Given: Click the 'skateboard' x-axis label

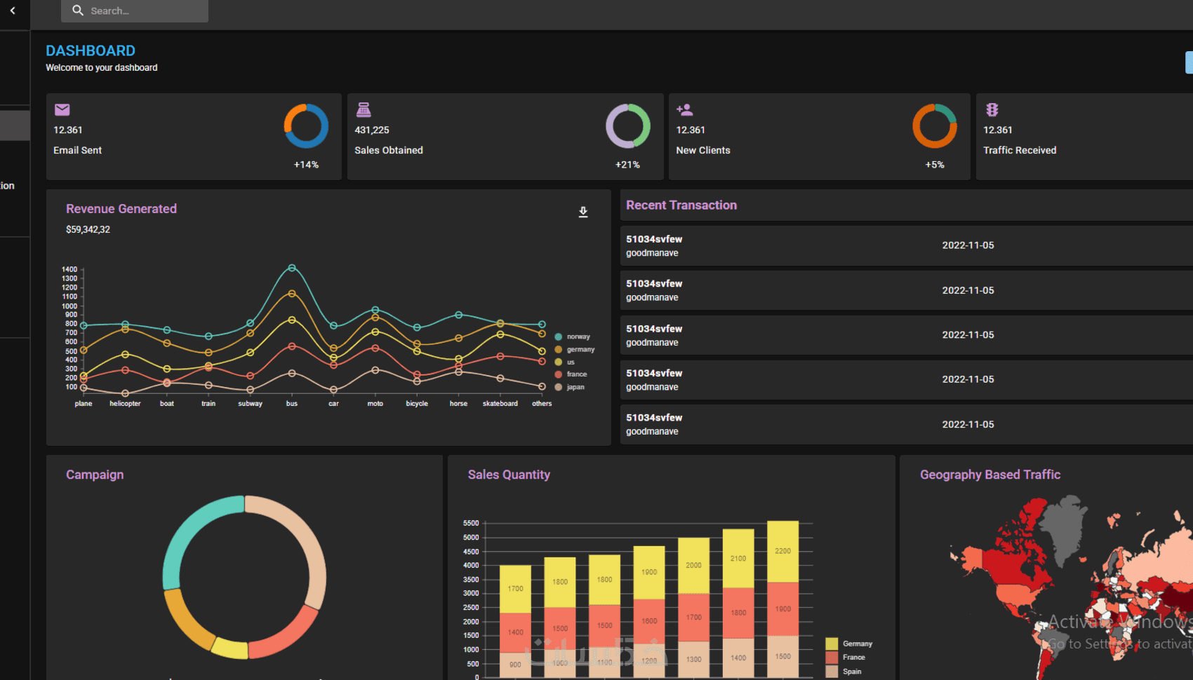Looking at the screenshot, I should click(500, 404).
